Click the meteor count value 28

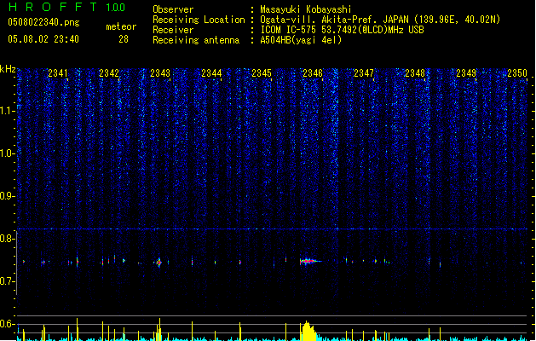point(124,39)
